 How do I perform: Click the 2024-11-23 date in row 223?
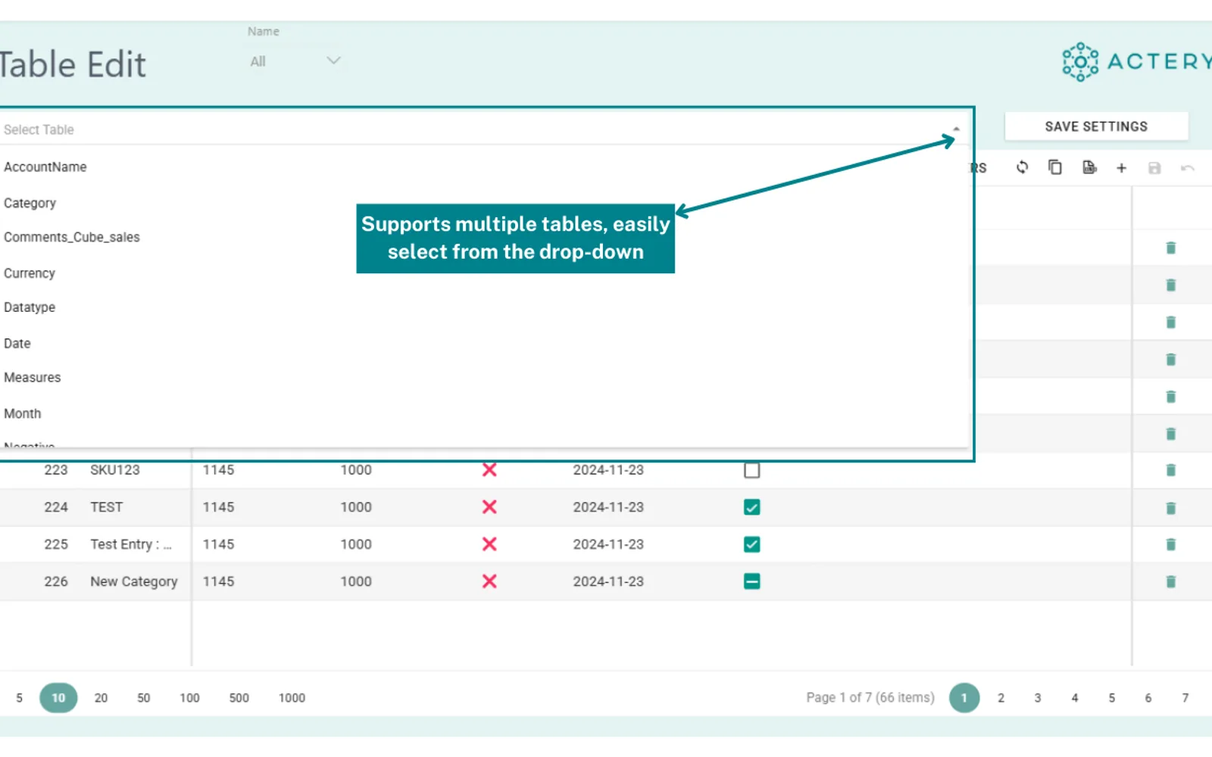[x=608, y=470]
